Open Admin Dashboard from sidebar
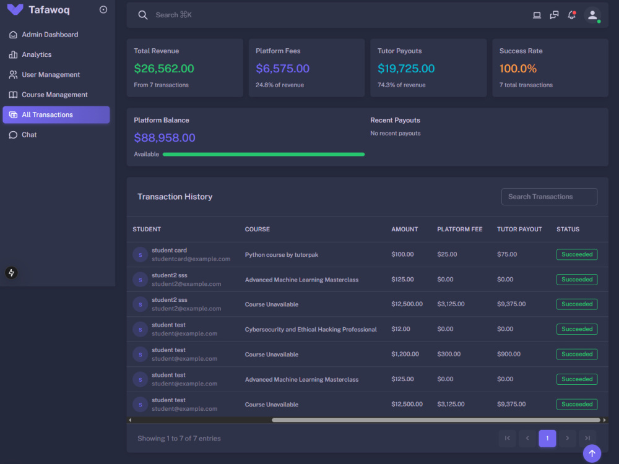619x464 pixels. tap(56, 35)
